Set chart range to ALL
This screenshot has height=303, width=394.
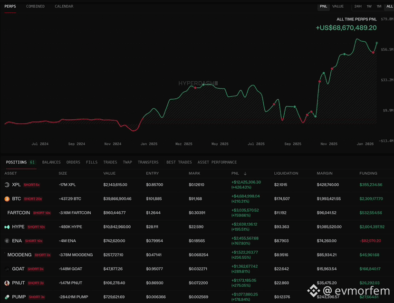(389, 6)
